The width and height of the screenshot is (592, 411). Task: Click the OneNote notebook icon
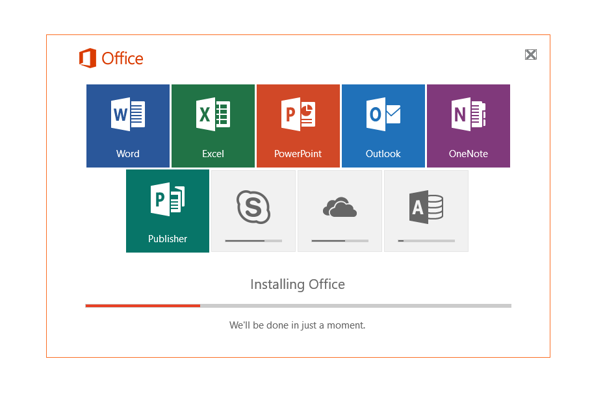(469, 115)
